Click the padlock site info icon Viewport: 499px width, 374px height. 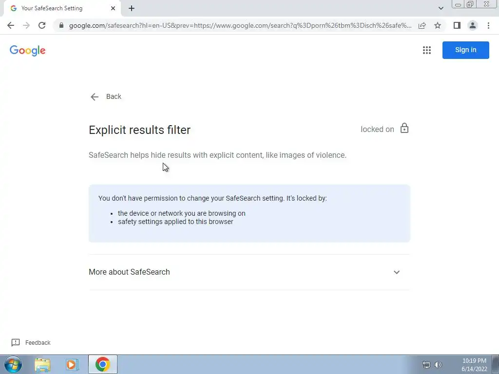[x=61, y=25]
